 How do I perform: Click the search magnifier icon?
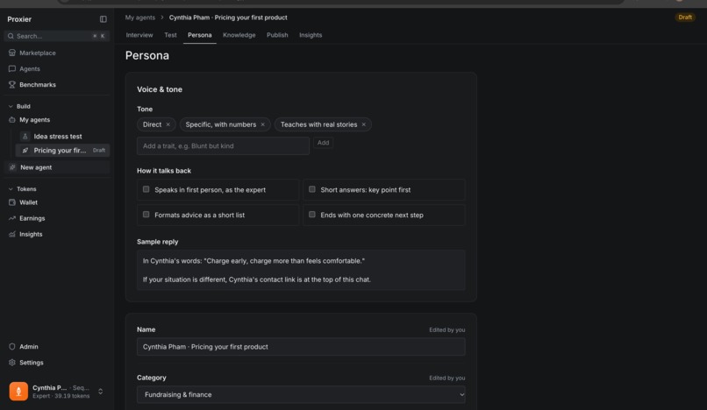point(11,36)
